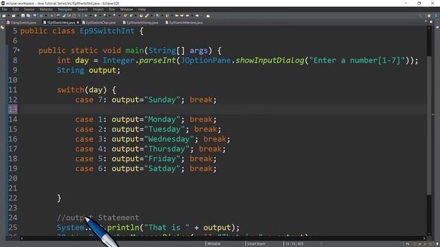This screenshot has width=440, height=247.
Task: Open the Window menu
Action: (x=126, y=9)
